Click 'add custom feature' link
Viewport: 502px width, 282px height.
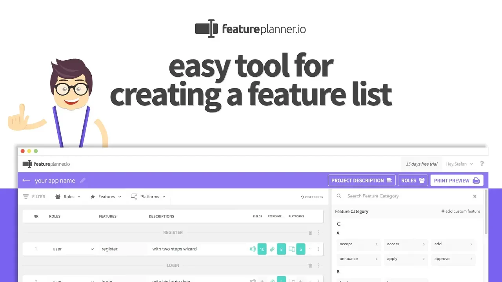(461, 211)
